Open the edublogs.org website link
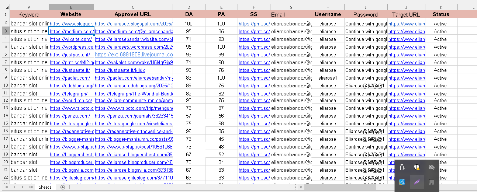 (72, 85)
